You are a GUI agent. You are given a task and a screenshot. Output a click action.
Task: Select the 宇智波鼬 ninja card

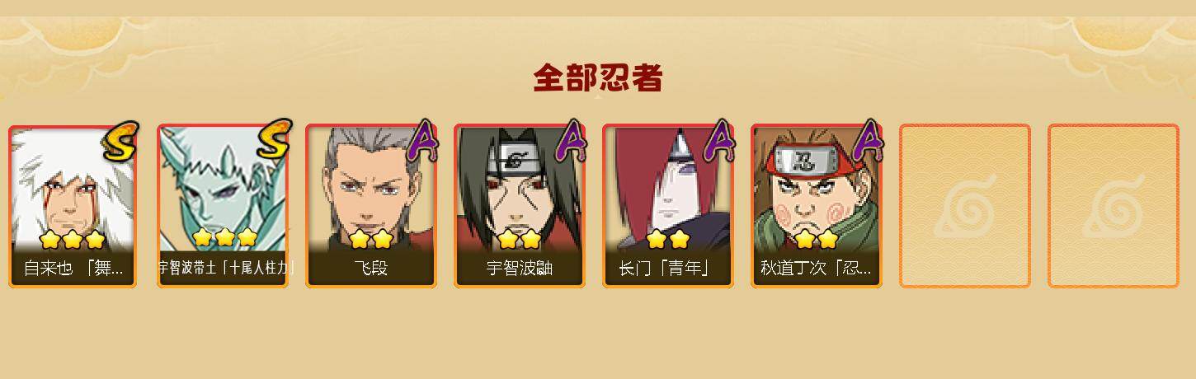point(520,205)
